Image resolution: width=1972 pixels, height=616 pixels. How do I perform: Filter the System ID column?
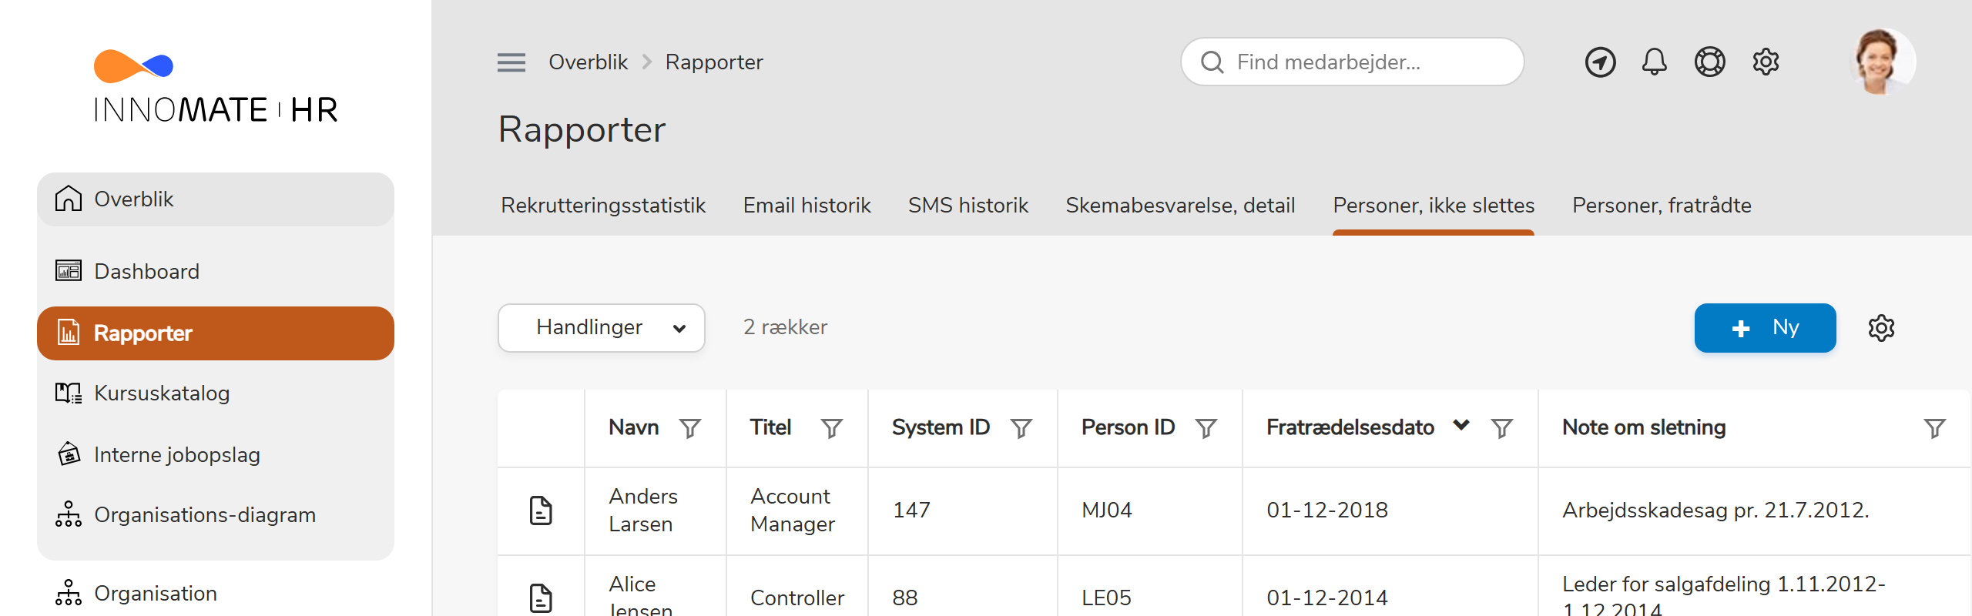click(x=1021, y=428)
